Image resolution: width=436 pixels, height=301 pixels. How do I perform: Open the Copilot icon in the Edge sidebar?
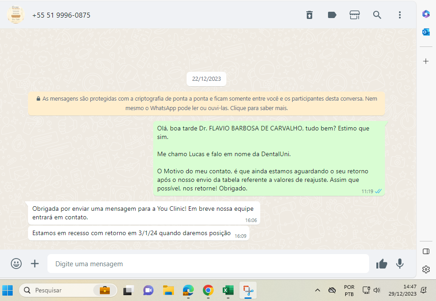426,14
